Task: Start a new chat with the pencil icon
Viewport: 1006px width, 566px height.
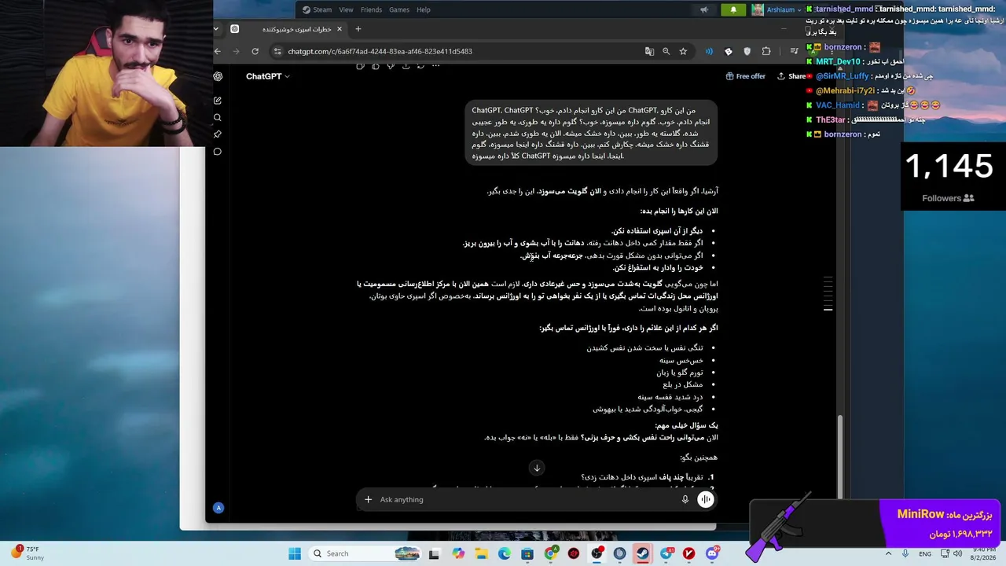Action: click(218, 101)
